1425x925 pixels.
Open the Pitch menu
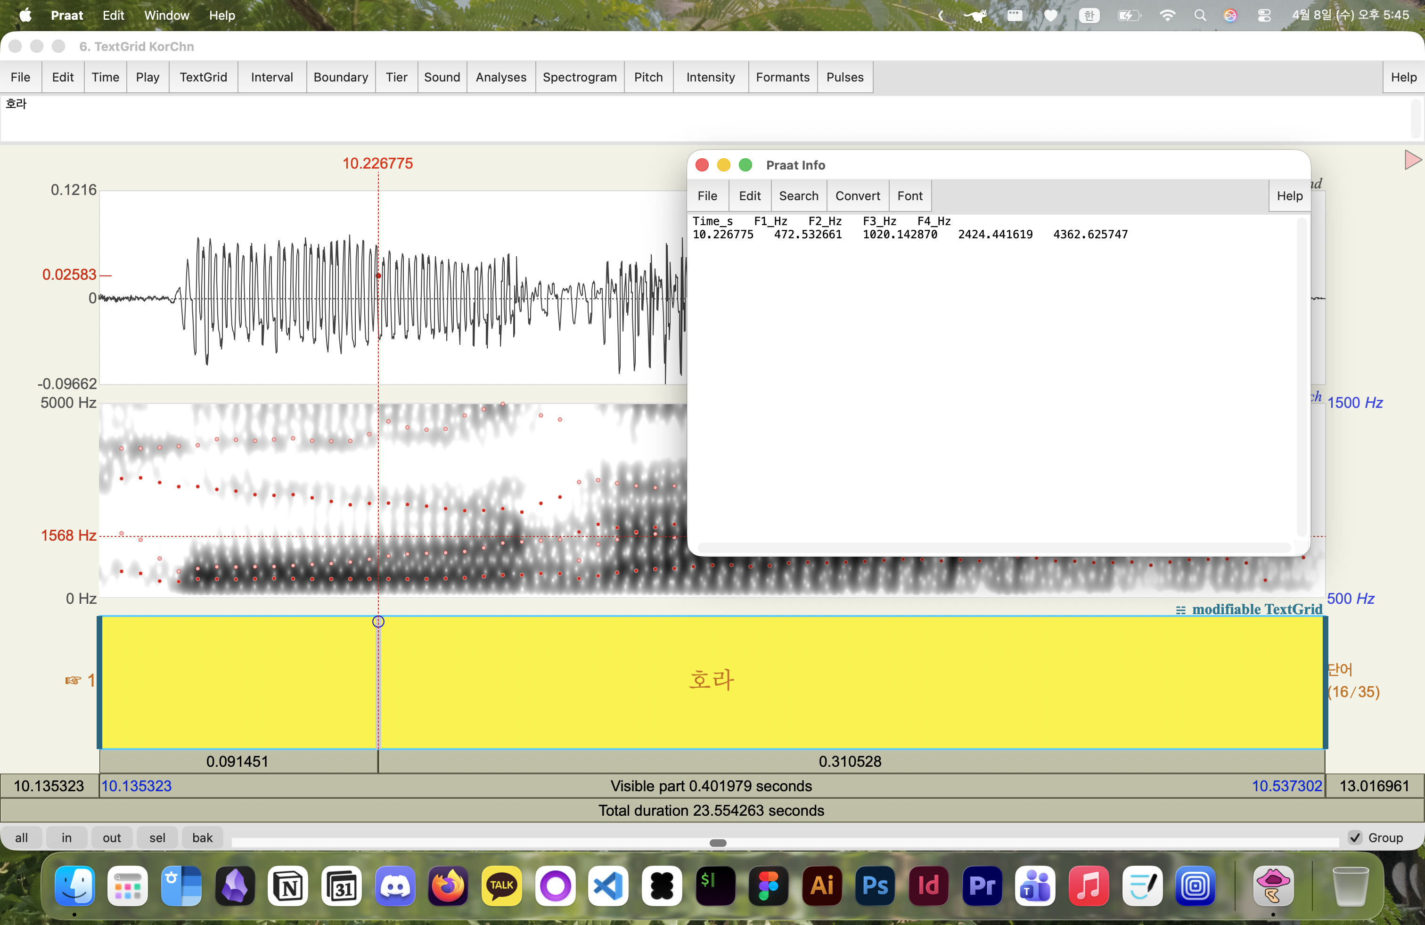click(648, 77)
